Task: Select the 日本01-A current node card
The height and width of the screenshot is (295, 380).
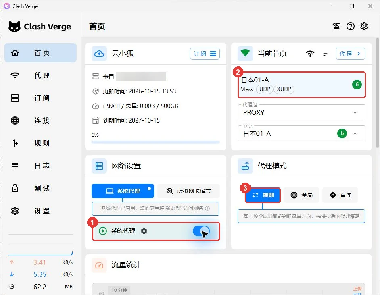Action: (301, 85)
